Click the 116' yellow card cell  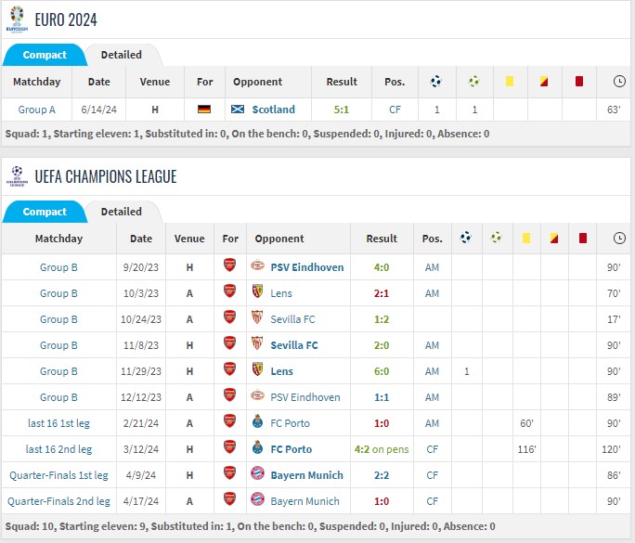526,449
